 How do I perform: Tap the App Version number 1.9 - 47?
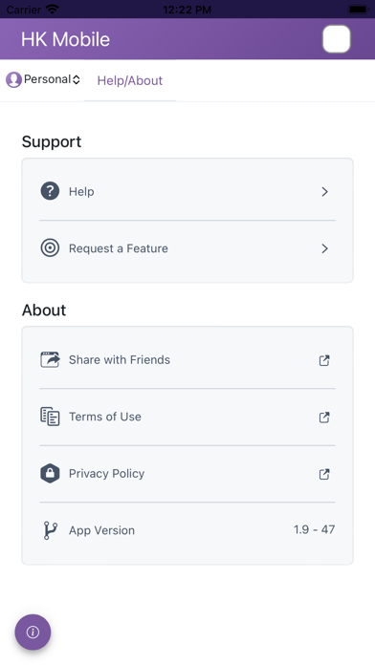315,529
